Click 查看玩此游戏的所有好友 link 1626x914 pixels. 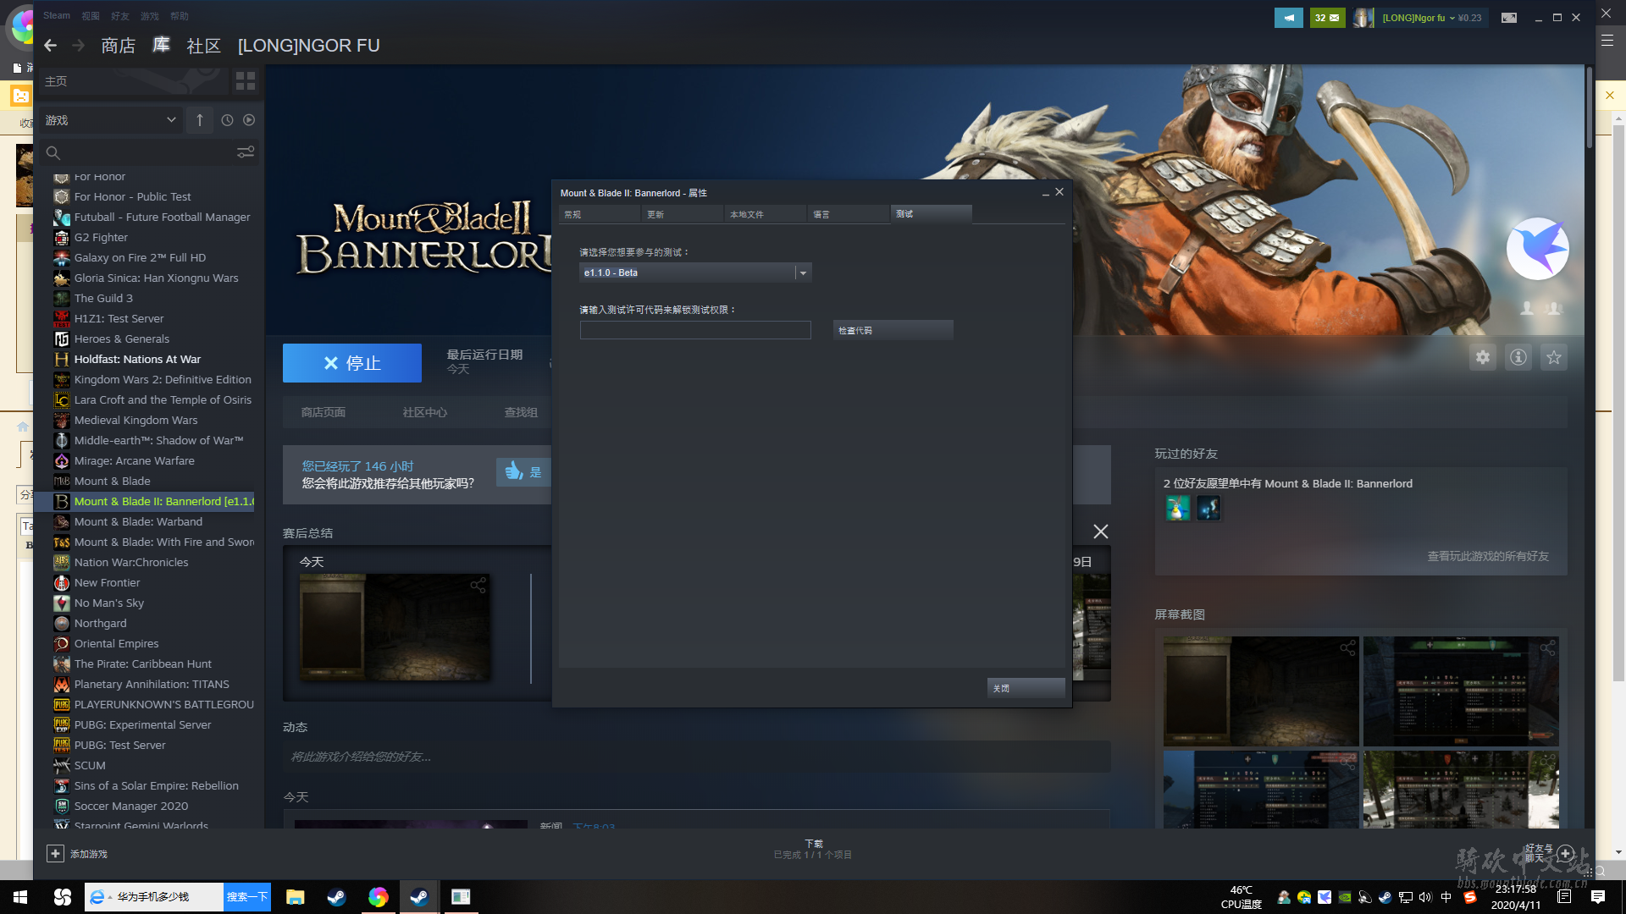coord(1488,556)
